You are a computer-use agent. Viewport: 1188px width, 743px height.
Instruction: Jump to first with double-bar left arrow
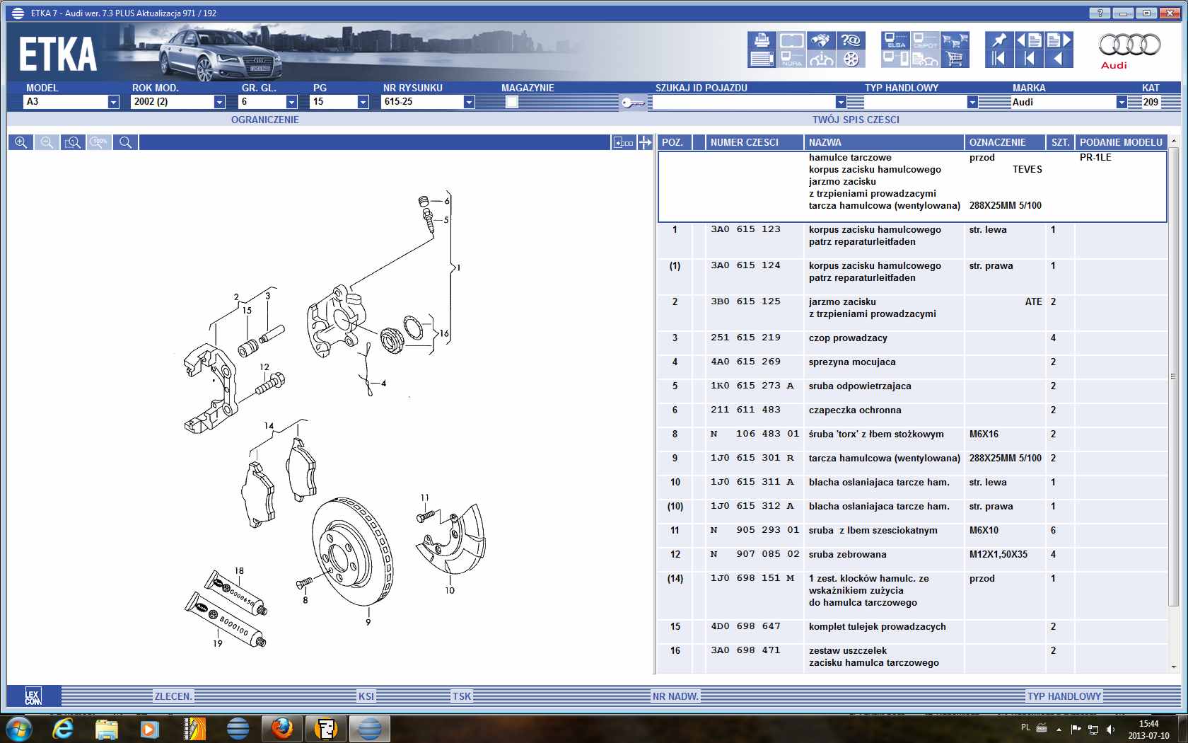(999, 59)
